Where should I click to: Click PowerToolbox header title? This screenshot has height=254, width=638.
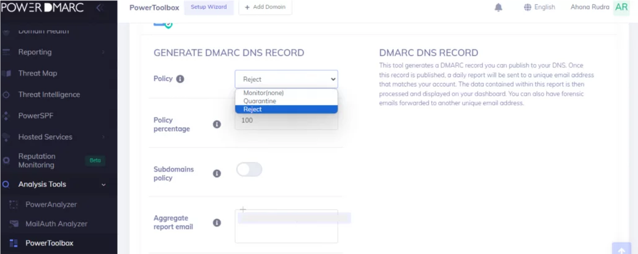pos(154,7)
